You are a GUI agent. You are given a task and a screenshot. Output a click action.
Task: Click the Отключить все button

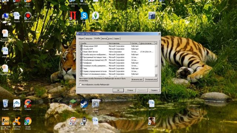pyautogui.click(x=151, y=79)
